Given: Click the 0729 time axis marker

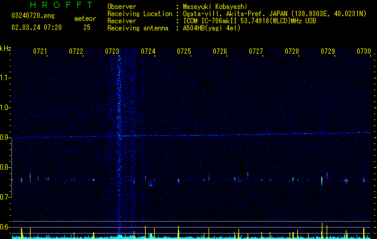Looking at the screenshot, I should coord(328,51).
